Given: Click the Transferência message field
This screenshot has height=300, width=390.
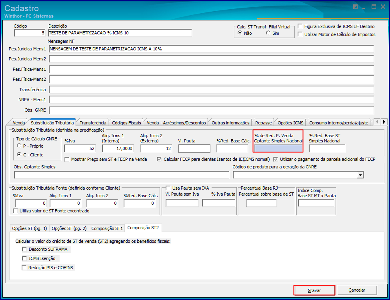Looking at the screenshot, I should [212, 90].
